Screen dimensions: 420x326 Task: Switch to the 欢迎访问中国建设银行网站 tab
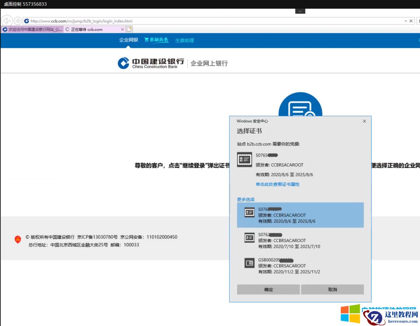[31, 29]
